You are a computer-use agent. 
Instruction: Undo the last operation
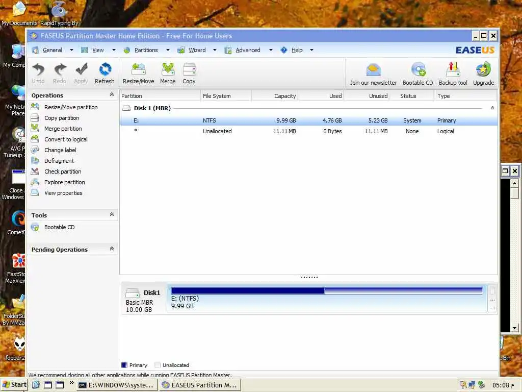tap(38, 73)
